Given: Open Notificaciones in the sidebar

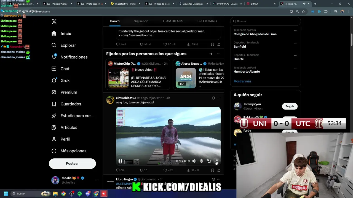Looking at the screenshot, I should pos(69,57).
